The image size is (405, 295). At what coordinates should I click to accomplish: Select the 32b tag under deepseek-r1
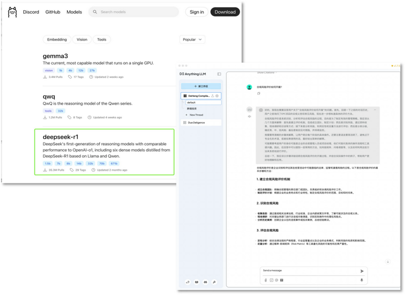tap(90, 163)
